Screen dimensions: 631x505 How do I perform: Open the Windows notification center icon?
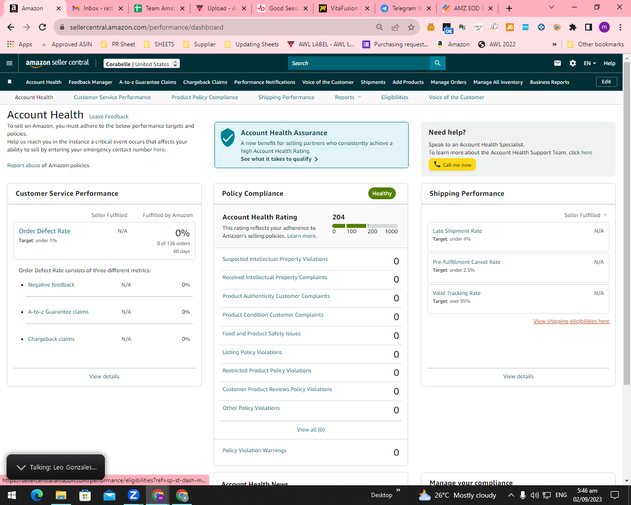pos(615,495)
